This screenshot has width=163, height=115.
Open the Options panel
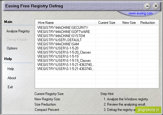click(x=12, y=48)
